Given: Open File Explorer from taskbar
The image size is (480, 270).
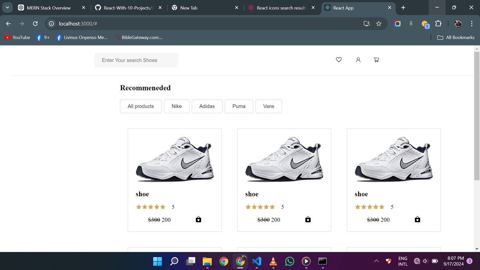Looking at the screenshot, I should pos(207,261).
